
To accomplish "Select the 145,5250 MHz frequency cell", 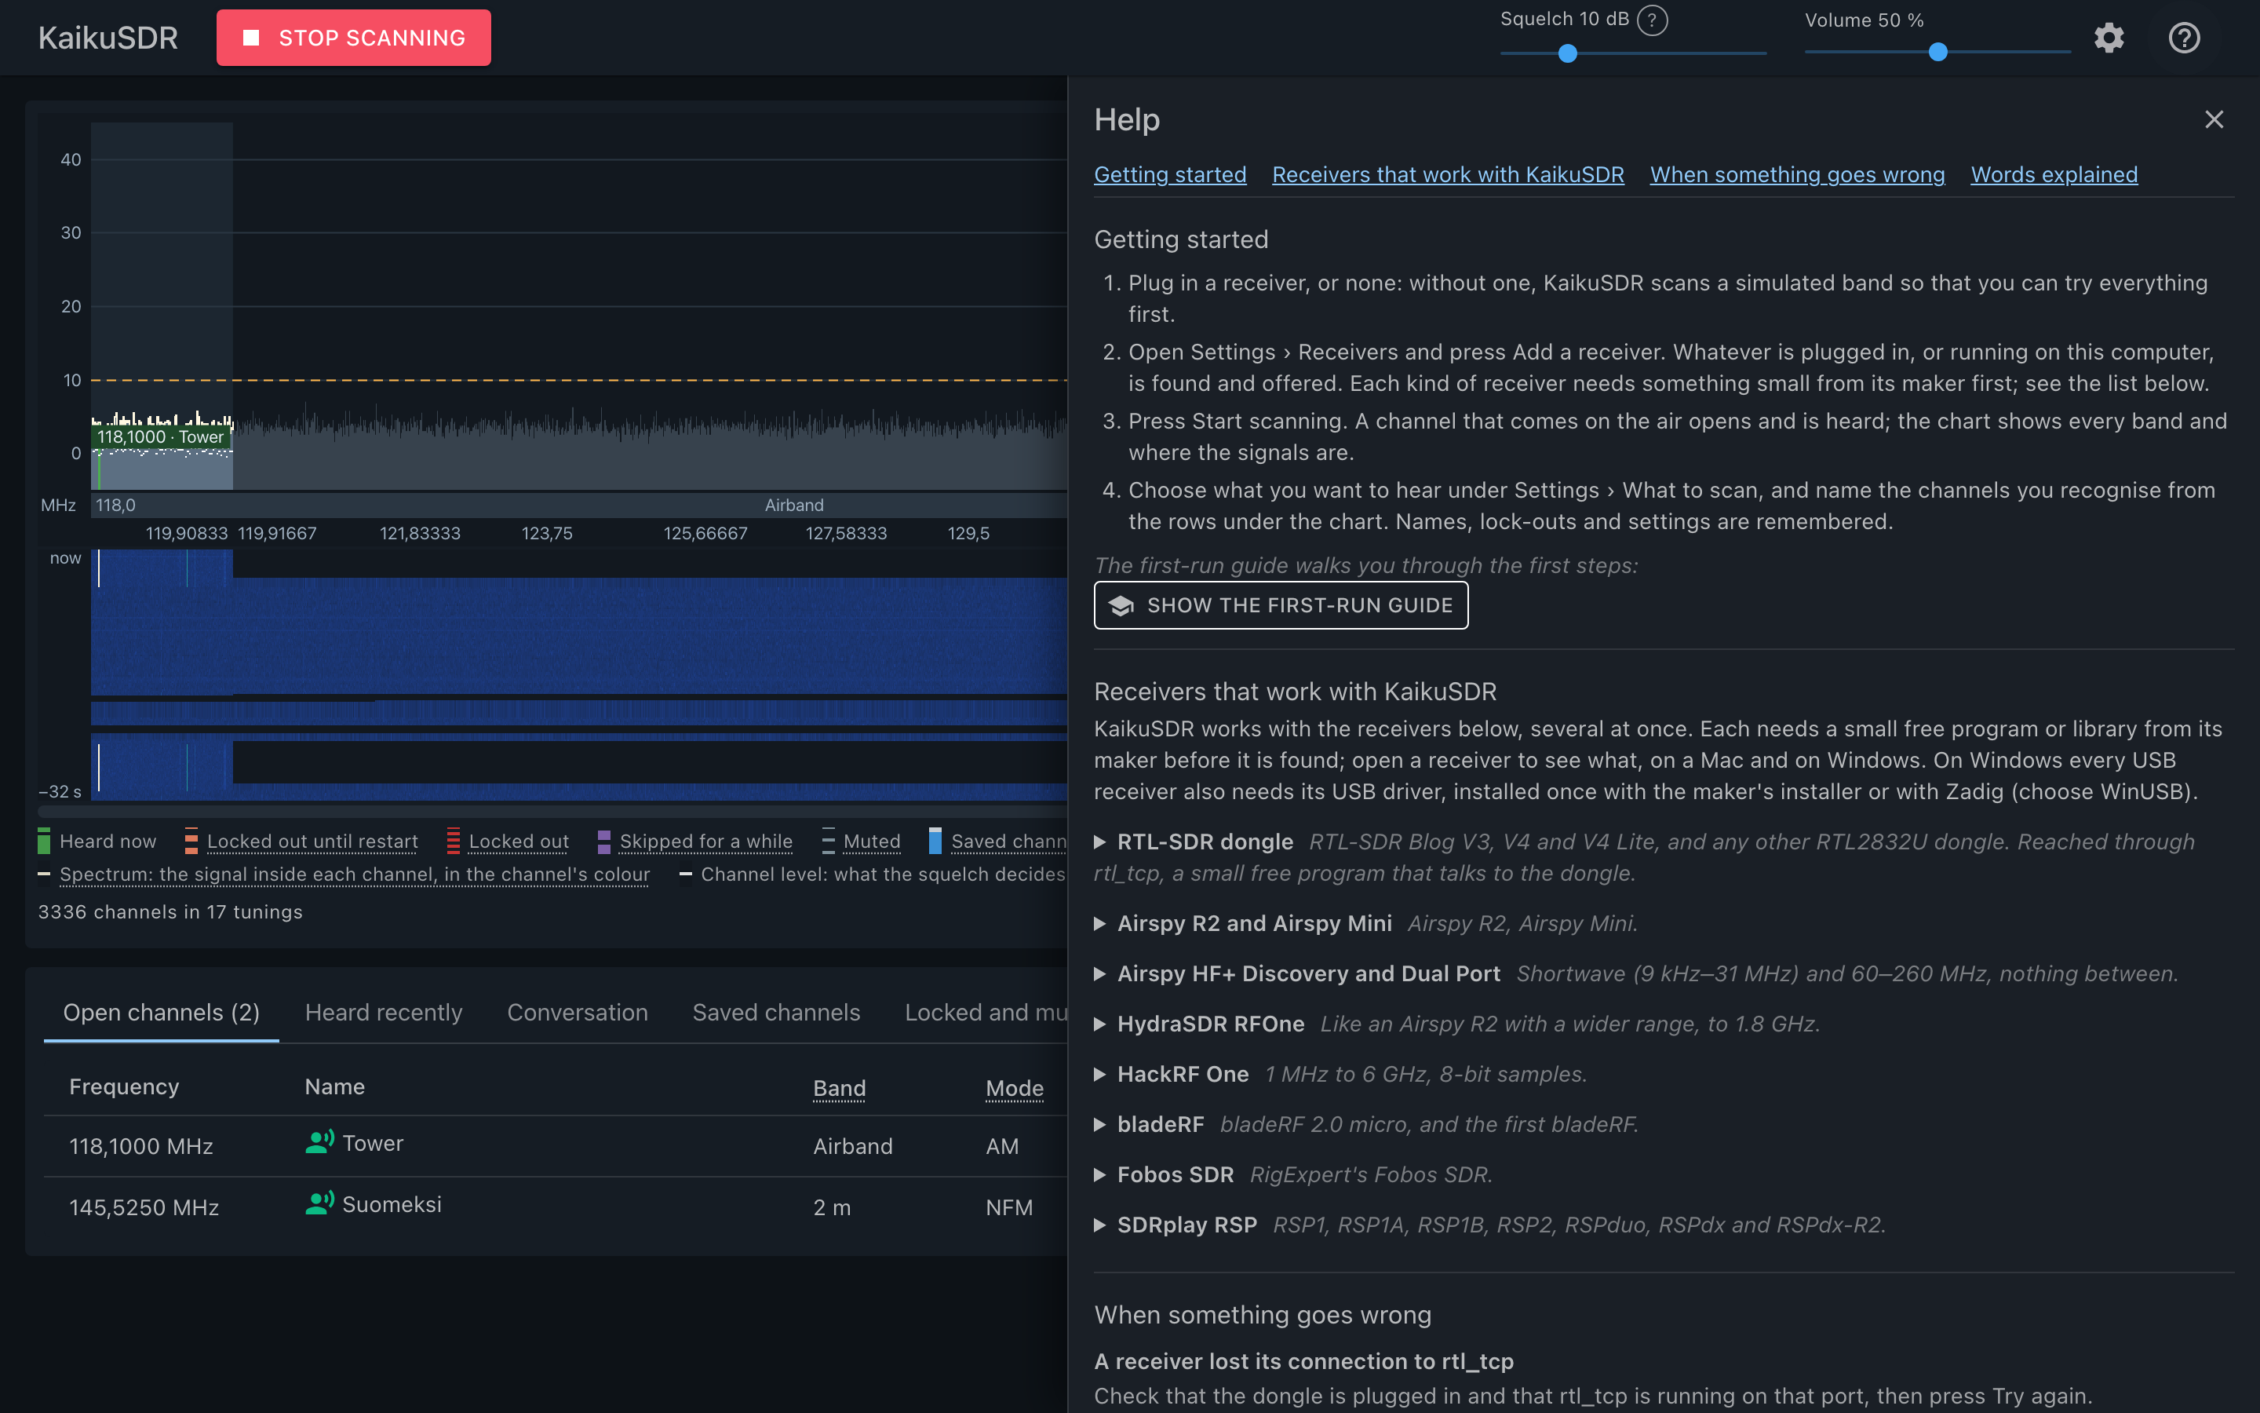I will pyautogui.click(x=144, y=1207).
